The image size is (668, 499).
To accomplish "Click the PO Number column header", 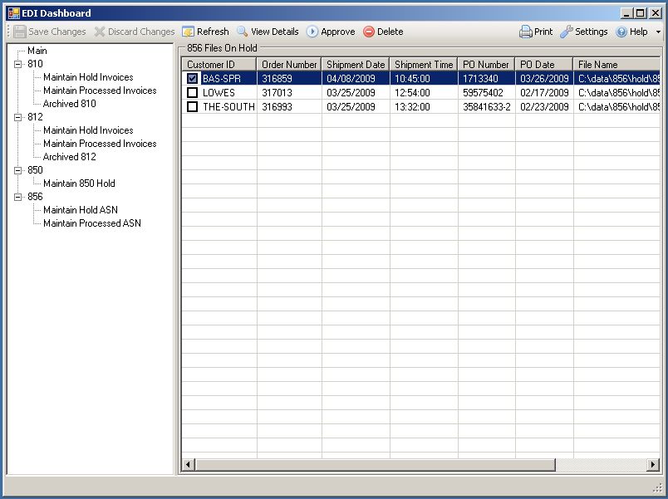I will (x=486, y=64).
